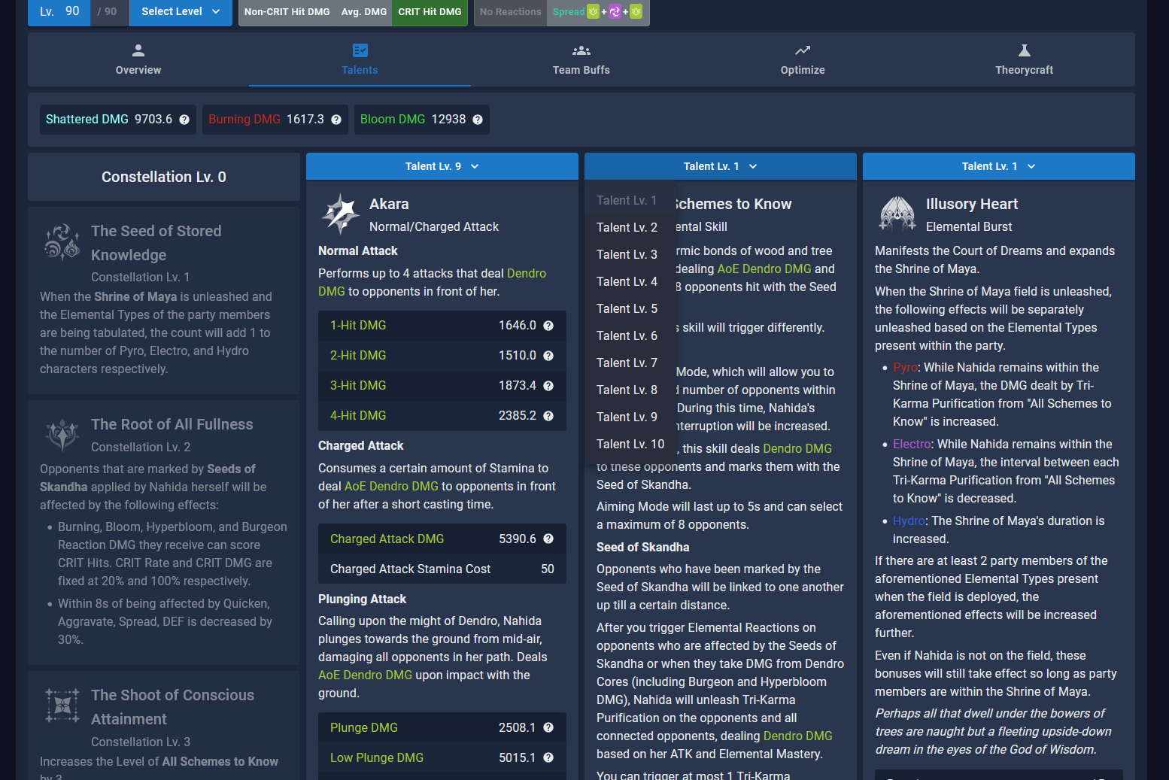Click the Root of All Fullness constellation icon

pyautogui.click(x=62, y=435)
